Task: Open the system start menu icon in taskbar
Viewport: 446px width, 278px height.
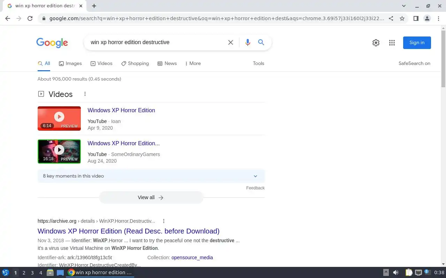Action: (6, 272)
